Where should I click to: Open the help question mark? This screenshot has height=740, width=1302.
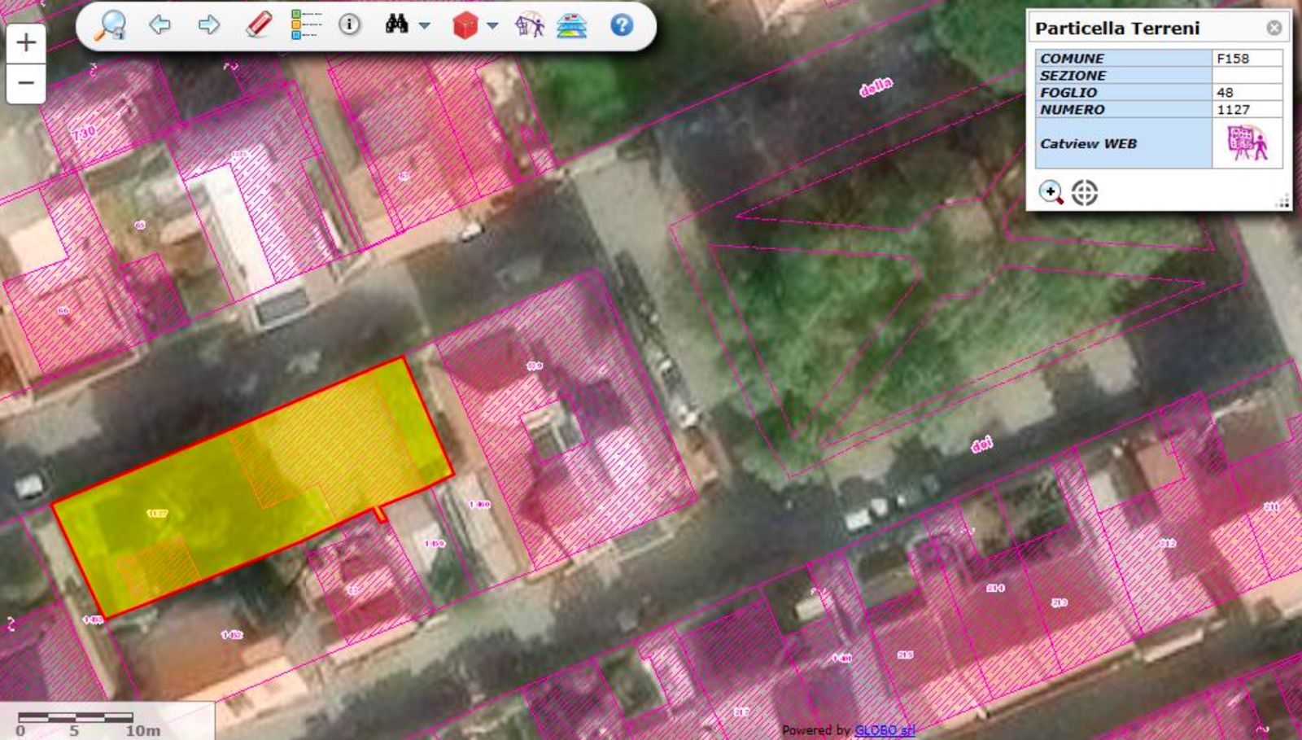[622, 25]
